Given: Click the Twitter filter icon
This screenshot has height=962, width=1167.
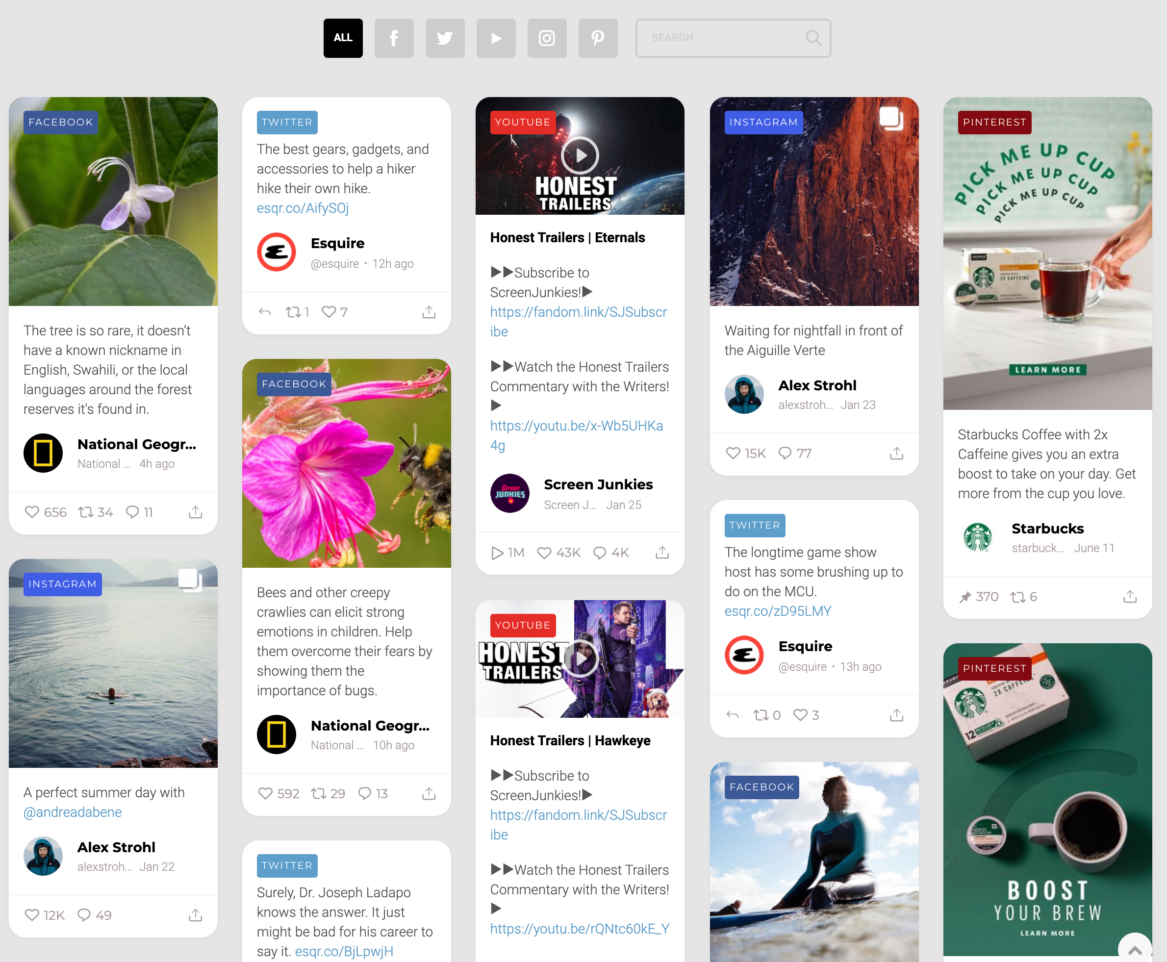Looking at the screenshot, I should pos(445,37).
